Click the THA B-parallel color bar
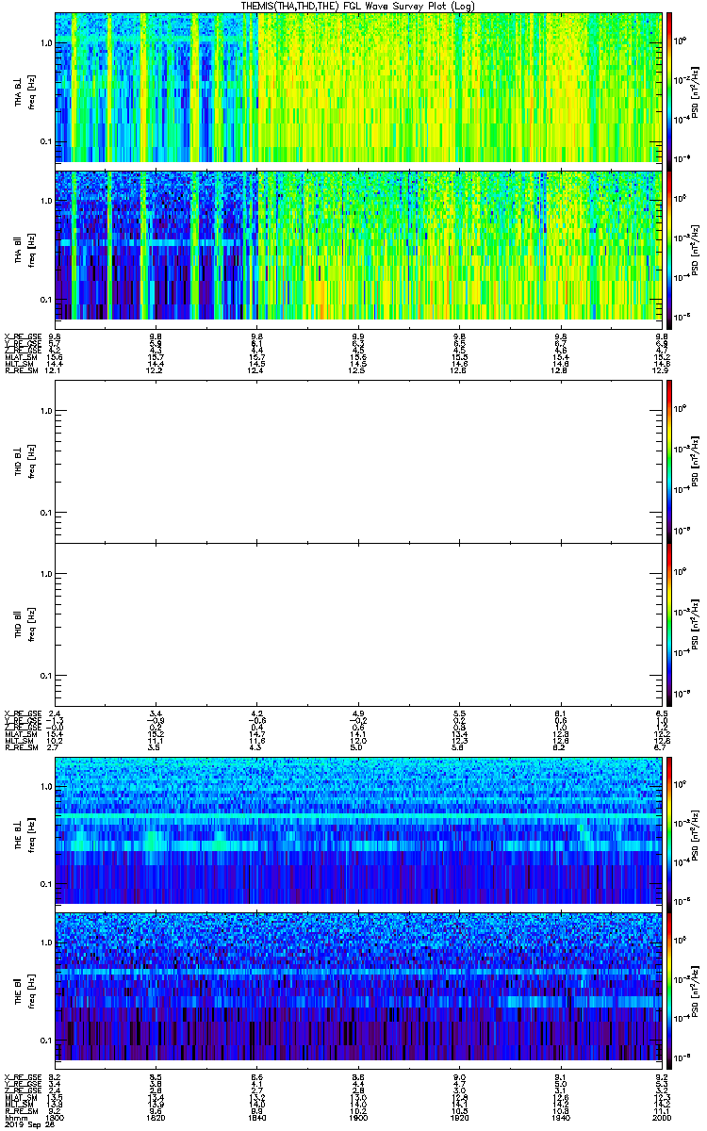 click(x=669, y=249)
